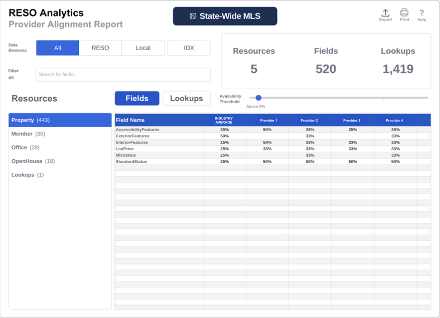Click ListPrice Provider 3 33% cell
440x318 pixels.
pos(353,149)
